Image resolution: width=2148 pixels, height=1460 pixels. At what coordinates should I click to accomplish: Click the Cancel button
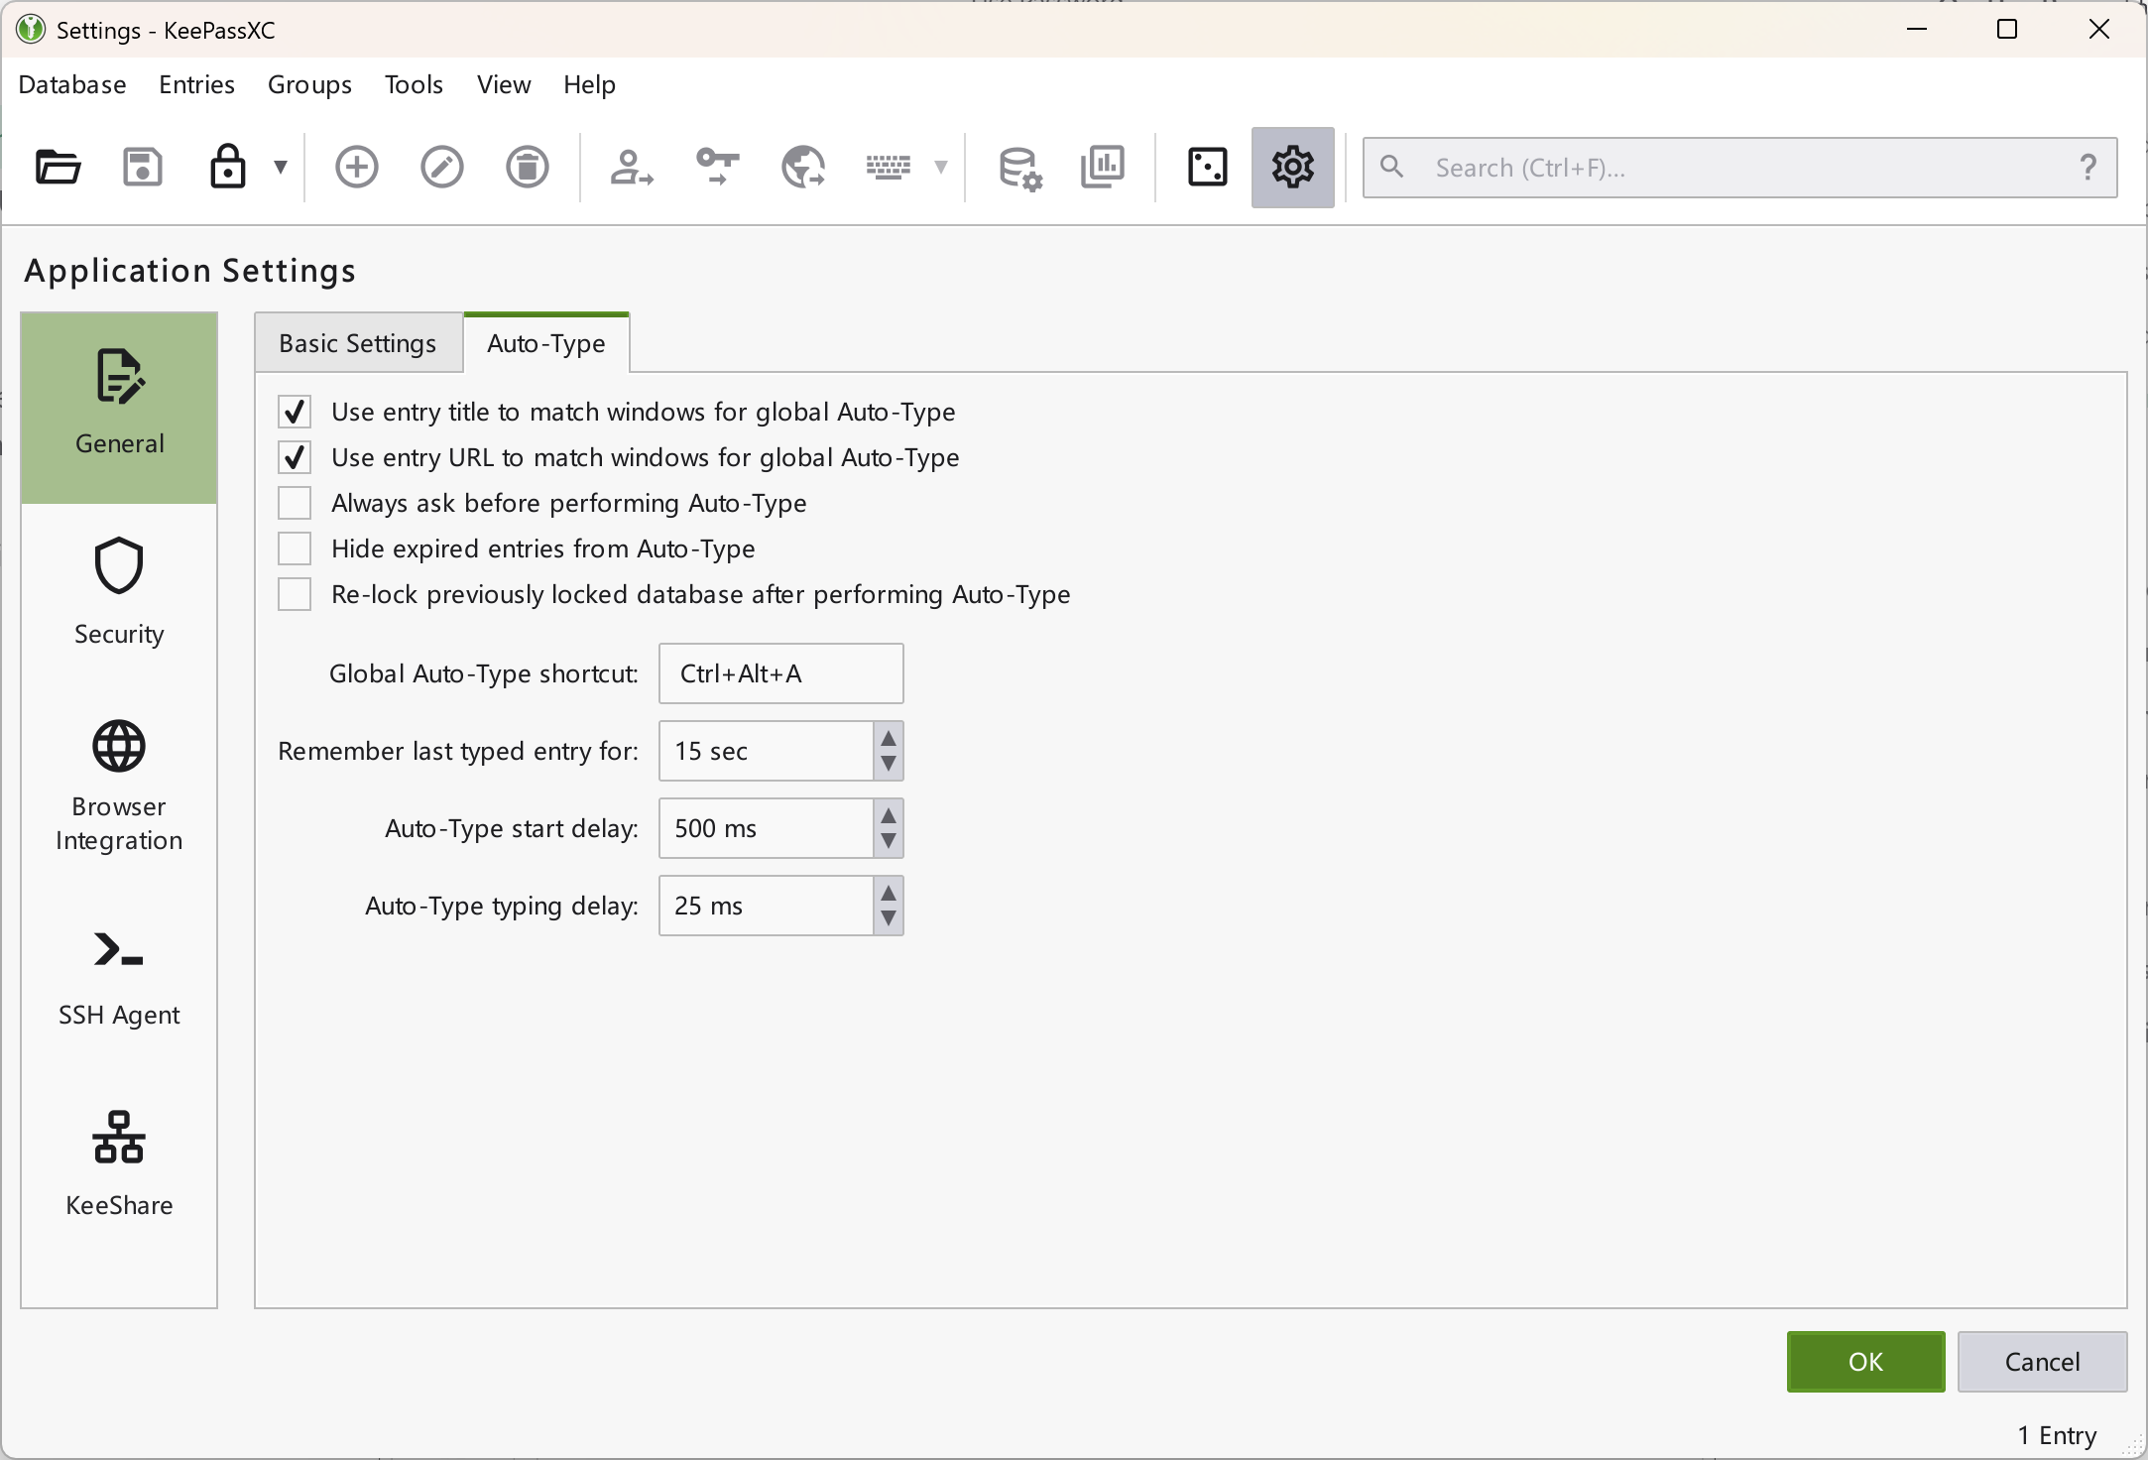tap(2042, 1362)
